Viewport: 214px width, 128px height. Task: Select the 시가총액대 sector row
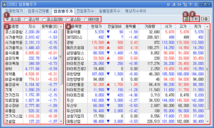(x=31, y=37)
